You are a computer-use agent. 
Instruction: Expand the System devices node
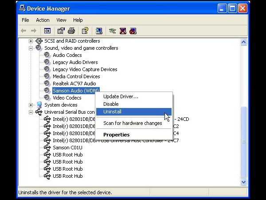pyautogui.click(x=31, y=105)
